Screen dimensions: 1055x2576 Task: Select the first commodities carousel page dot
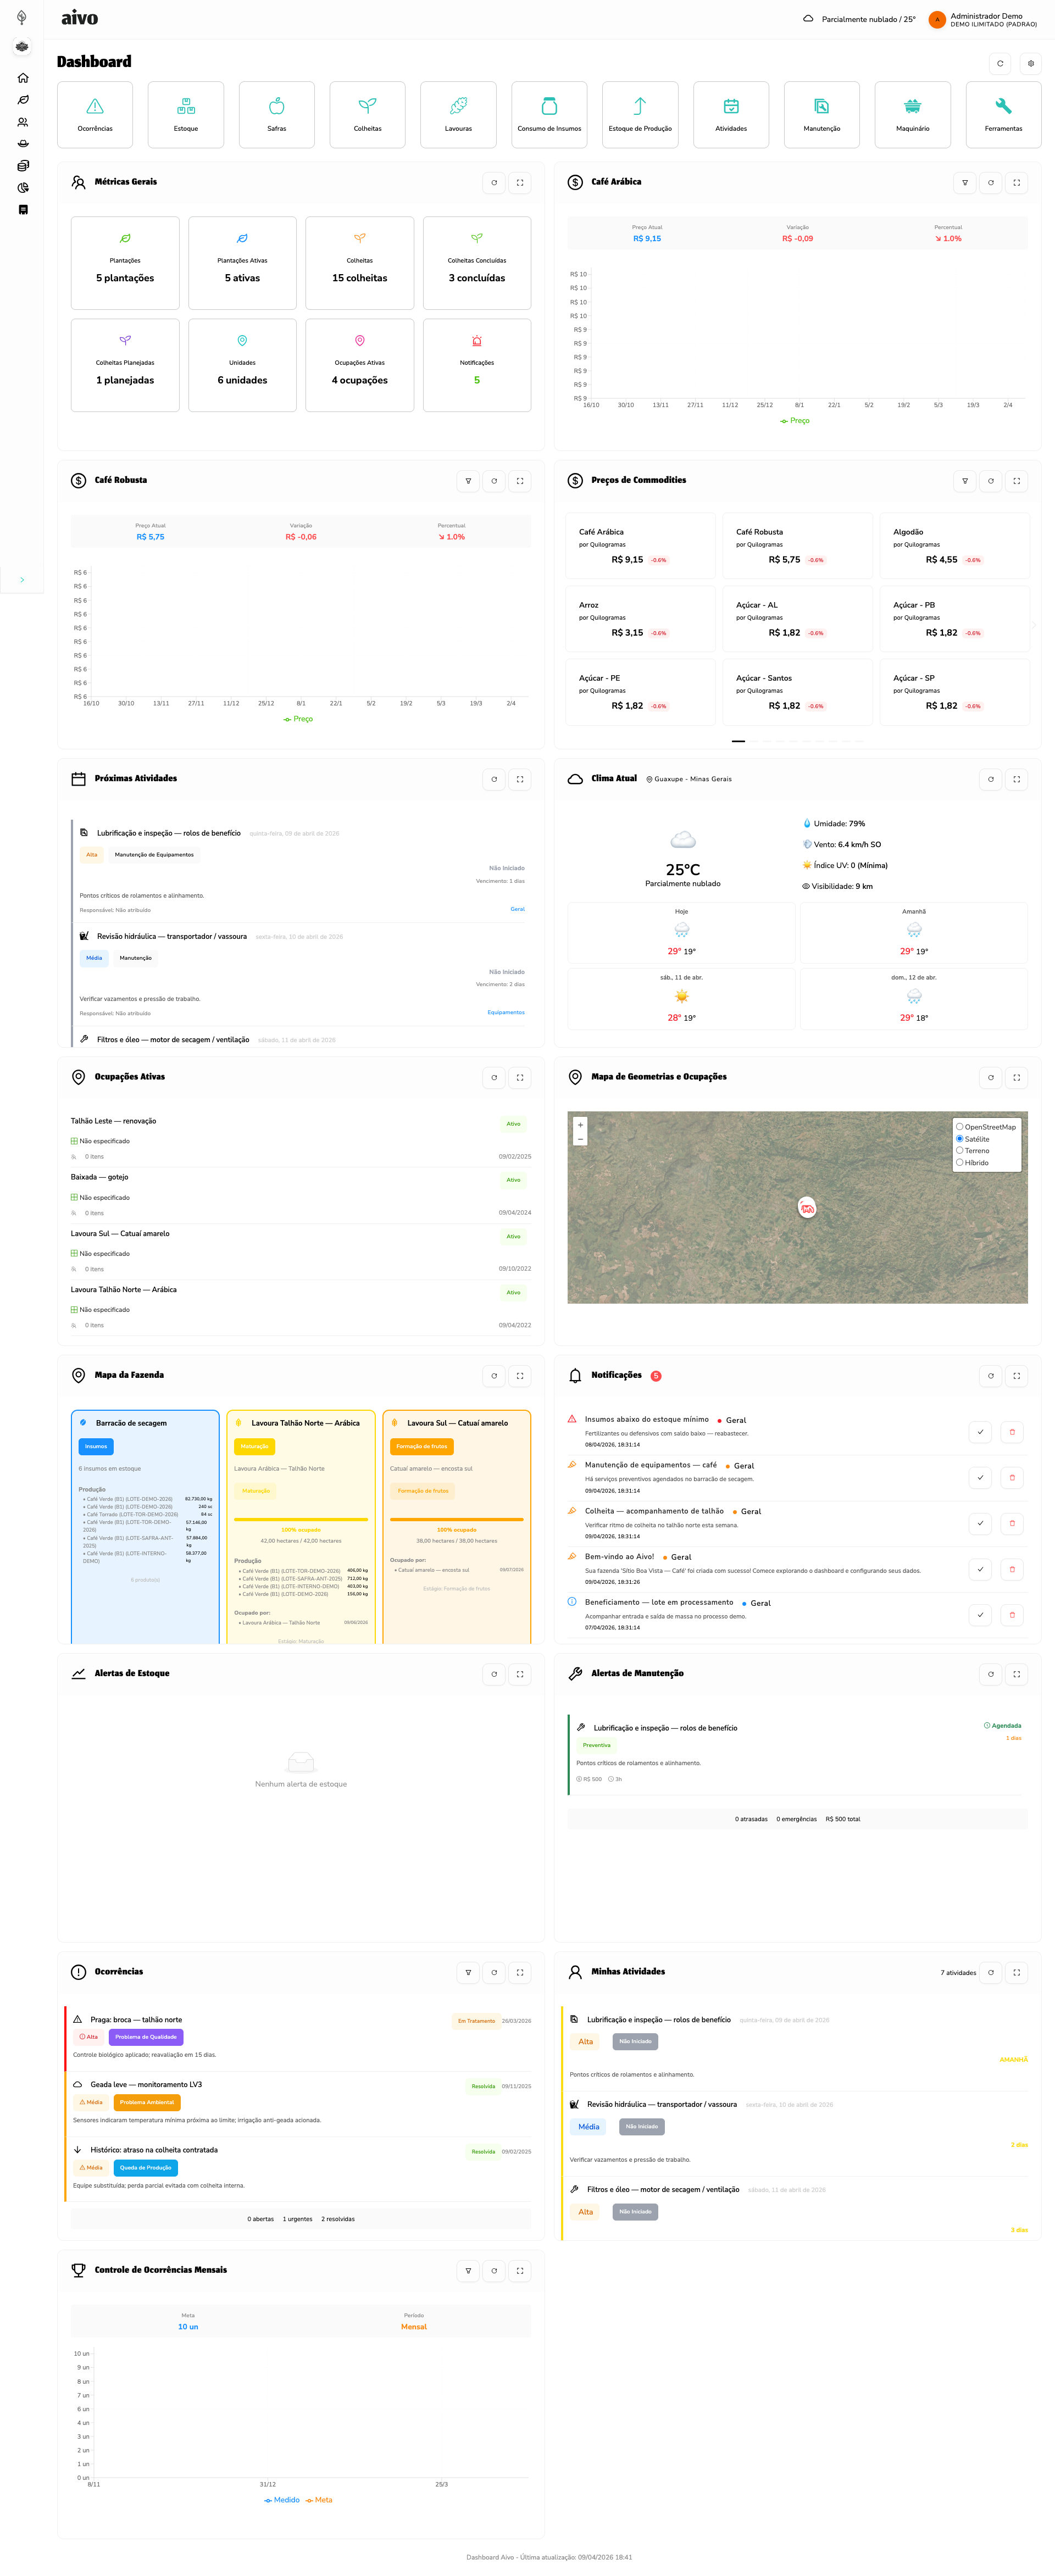tap(738, 742)
